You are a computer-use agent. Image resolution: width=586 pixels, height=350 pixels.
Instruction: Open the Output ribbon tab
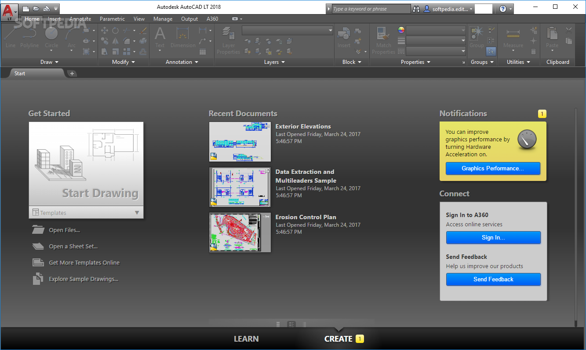(x=189, y=19)
